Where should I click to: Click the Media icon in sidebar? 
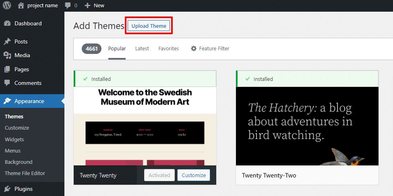7,56
